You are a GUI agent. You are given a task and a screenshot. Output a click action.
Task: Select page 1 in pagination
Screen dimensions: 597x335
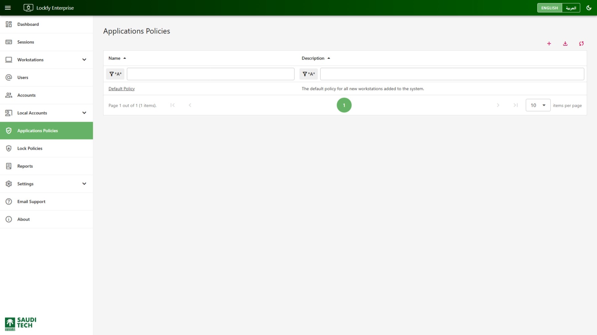point(344,105)
